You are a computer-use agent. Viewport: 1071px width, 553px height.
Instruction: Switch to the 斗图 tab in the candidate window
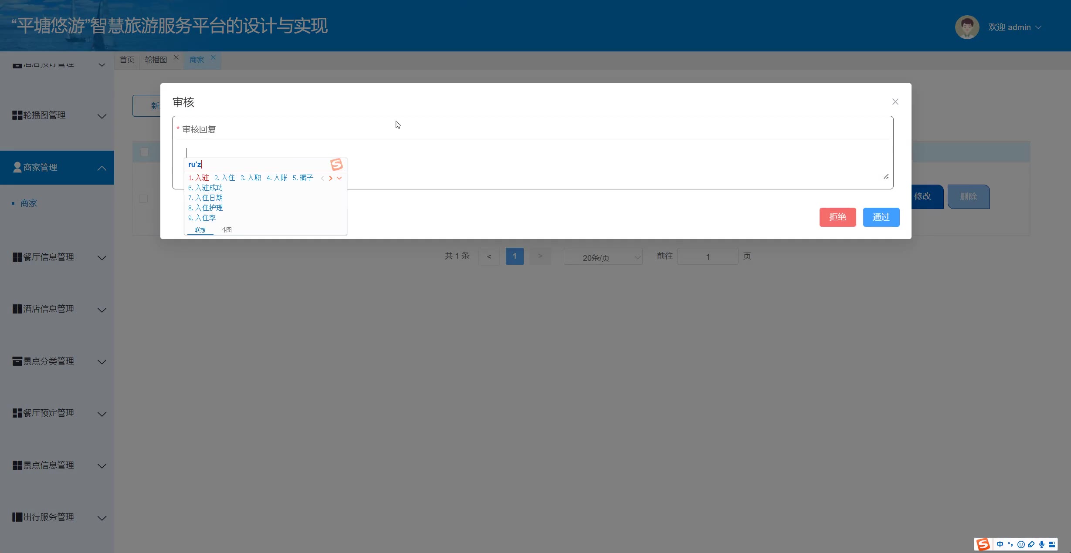pos(226,230)
